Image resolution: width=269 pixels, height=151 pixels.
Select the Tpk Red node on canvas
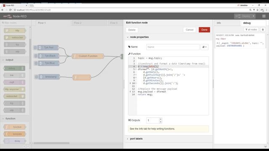click(48, 47)
